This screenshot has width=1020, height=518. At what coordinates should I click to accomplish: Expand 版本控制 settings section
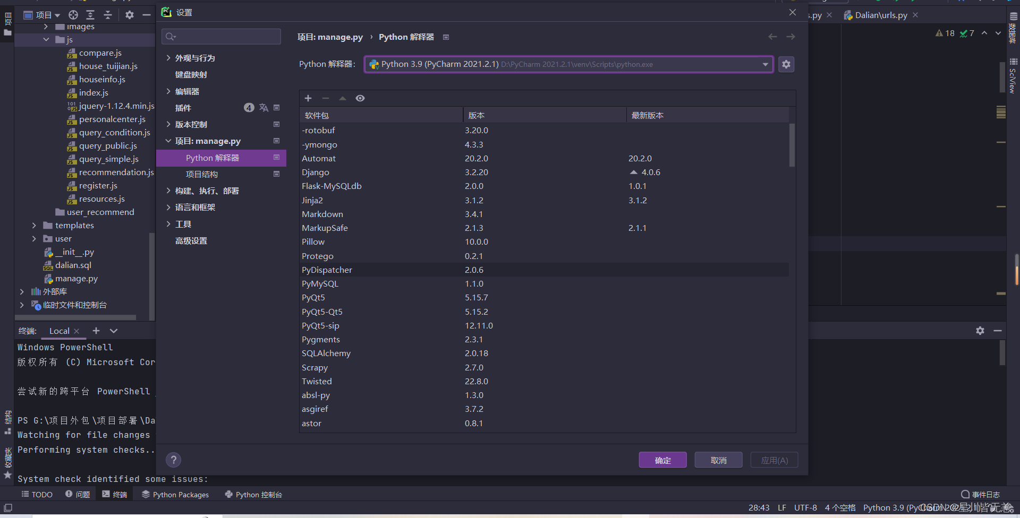(x=168, y=124)
